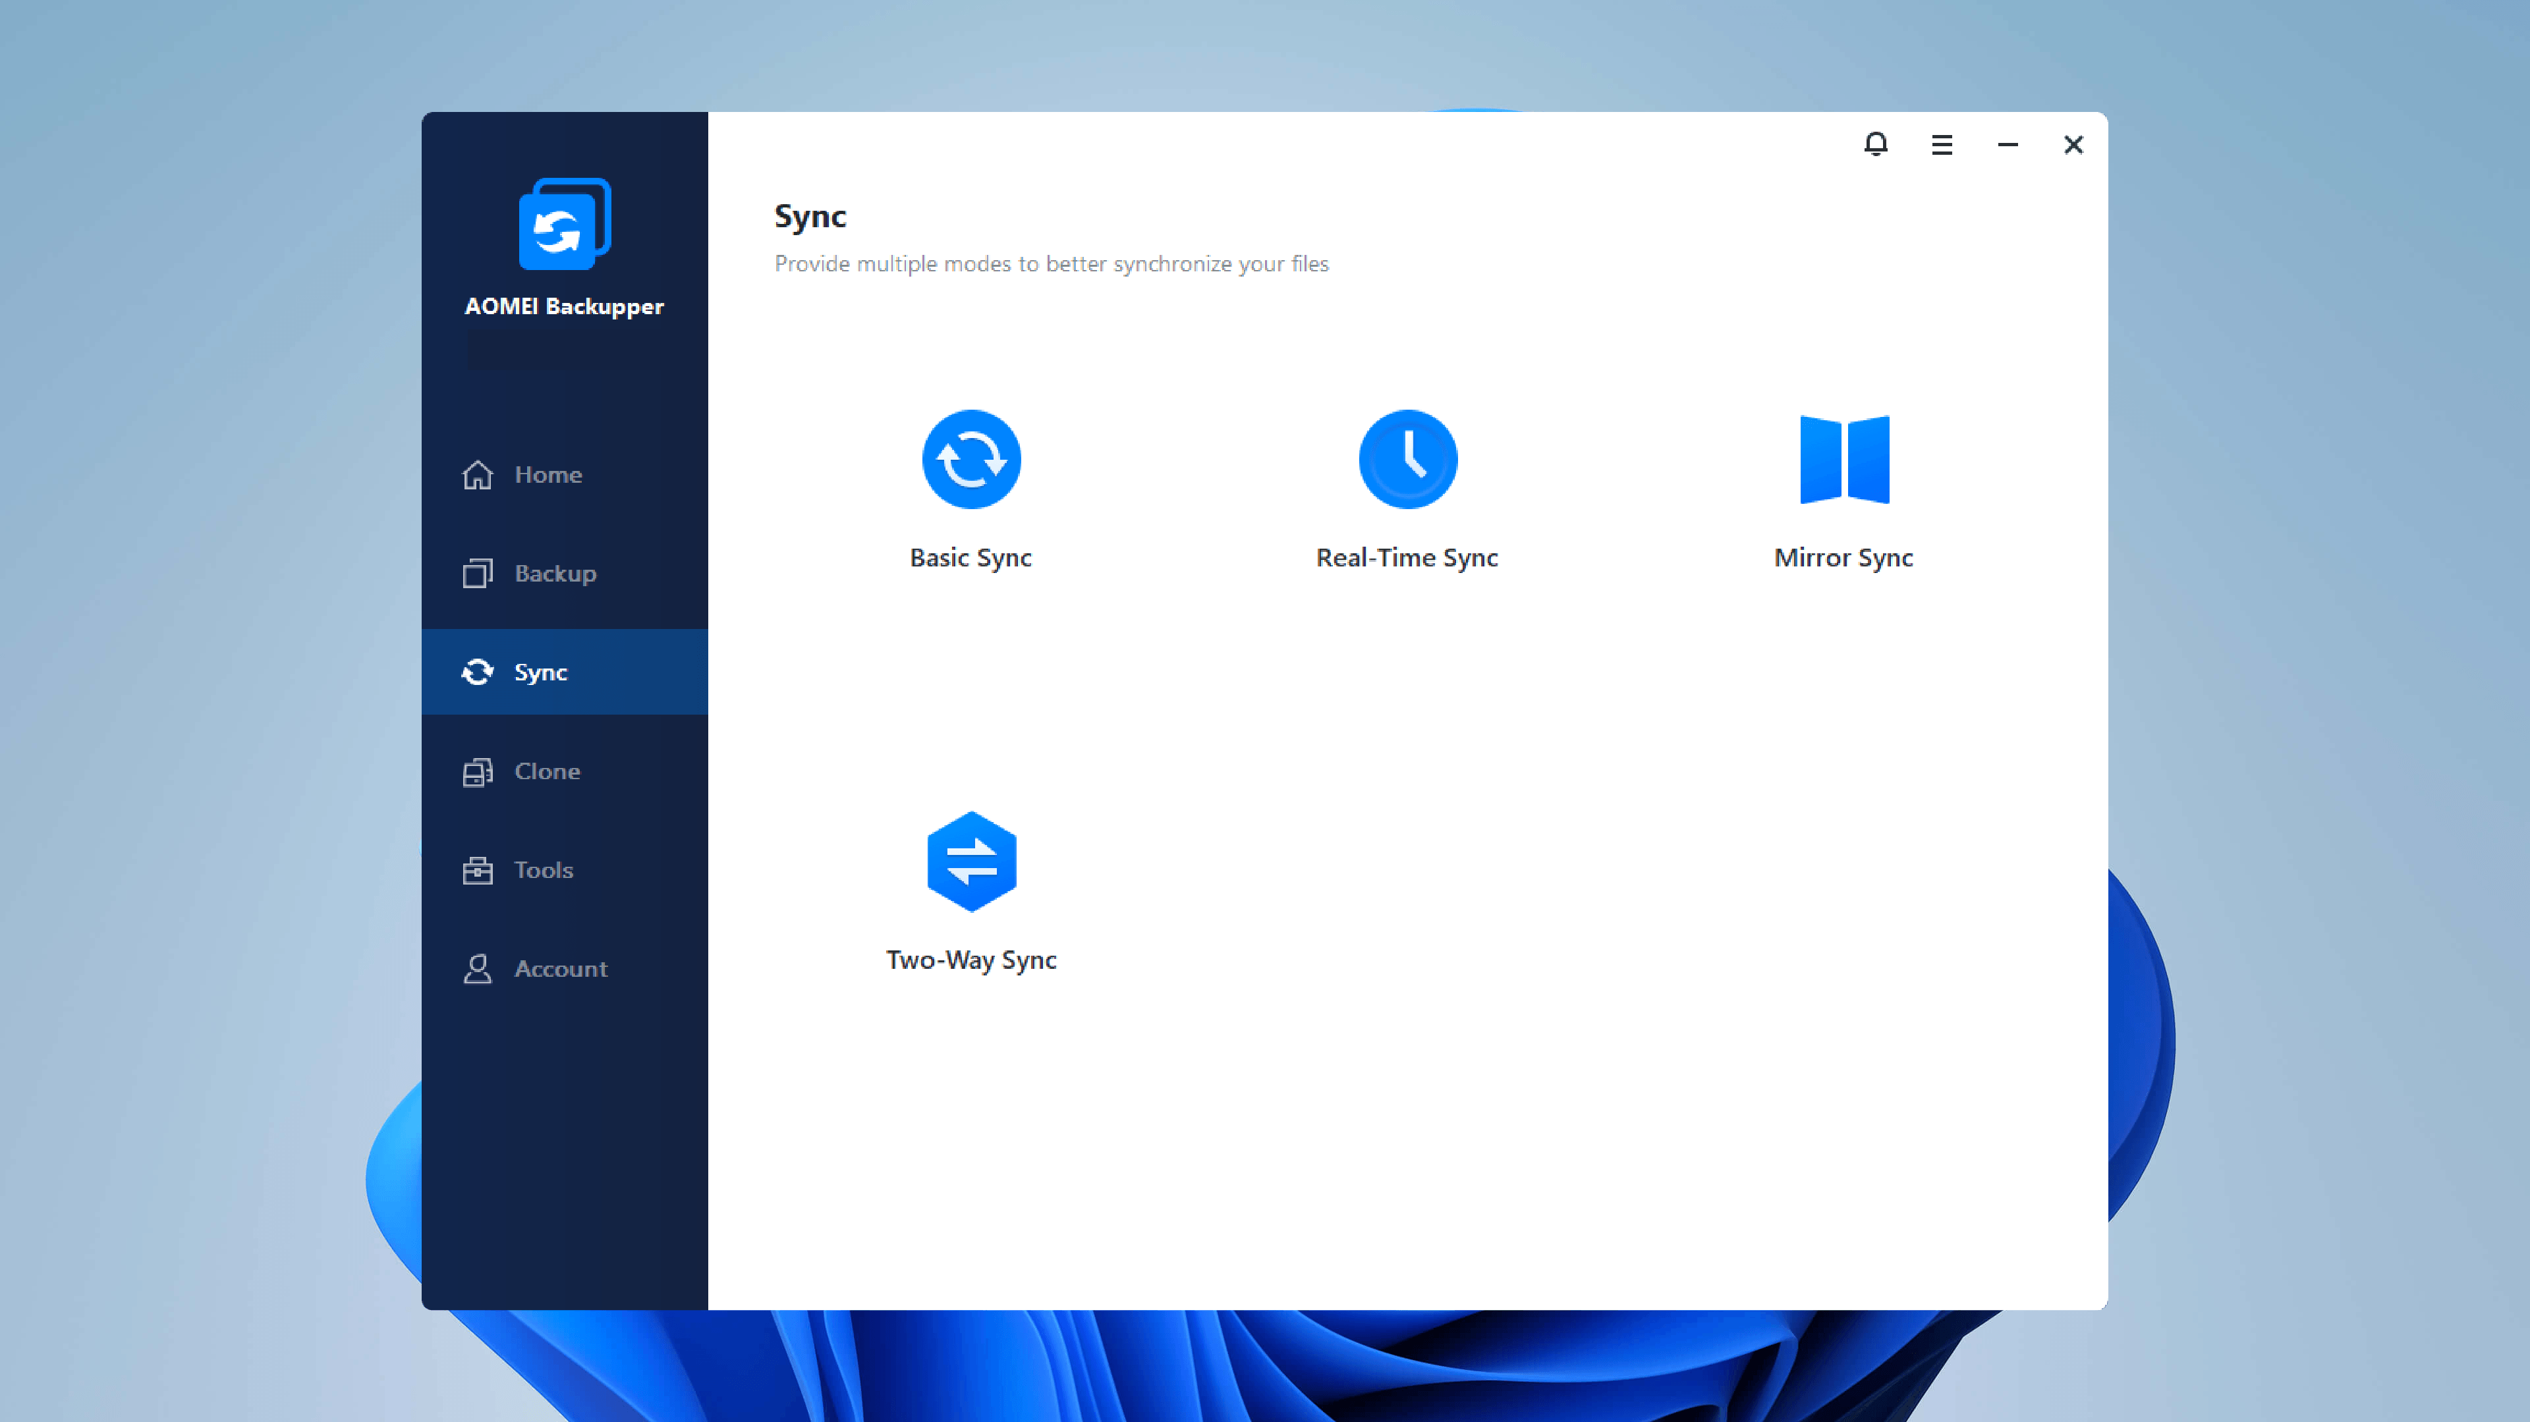
Task: Open the Basic Sync circular arrows icon
Action: [970, 458]
